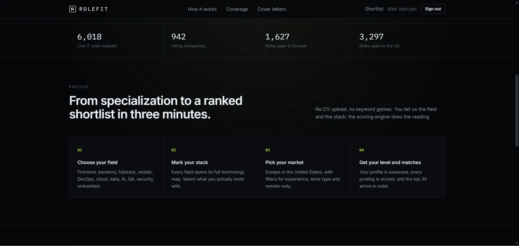Open the How it works page
The image size is (519, 246).
pos(202,9)
